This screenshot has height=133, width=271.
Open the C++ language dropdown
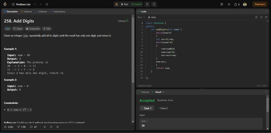coord(141,17)
